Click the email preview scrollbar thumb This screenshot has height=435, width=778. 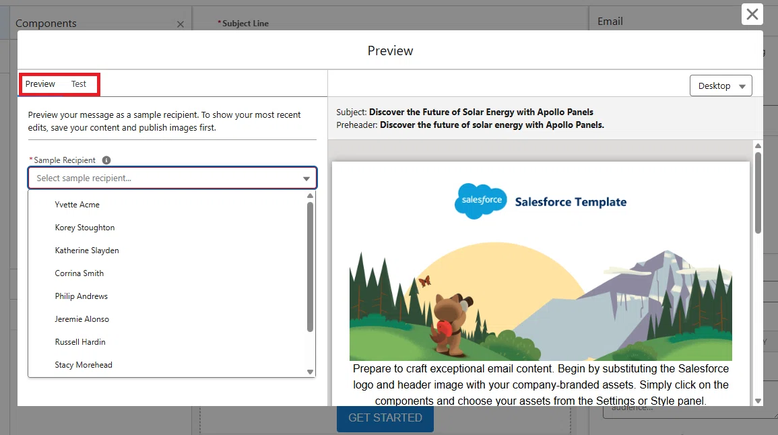758,193
